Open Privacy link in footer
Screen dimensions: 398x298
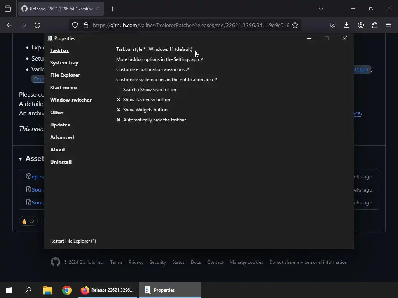point(136,262)
